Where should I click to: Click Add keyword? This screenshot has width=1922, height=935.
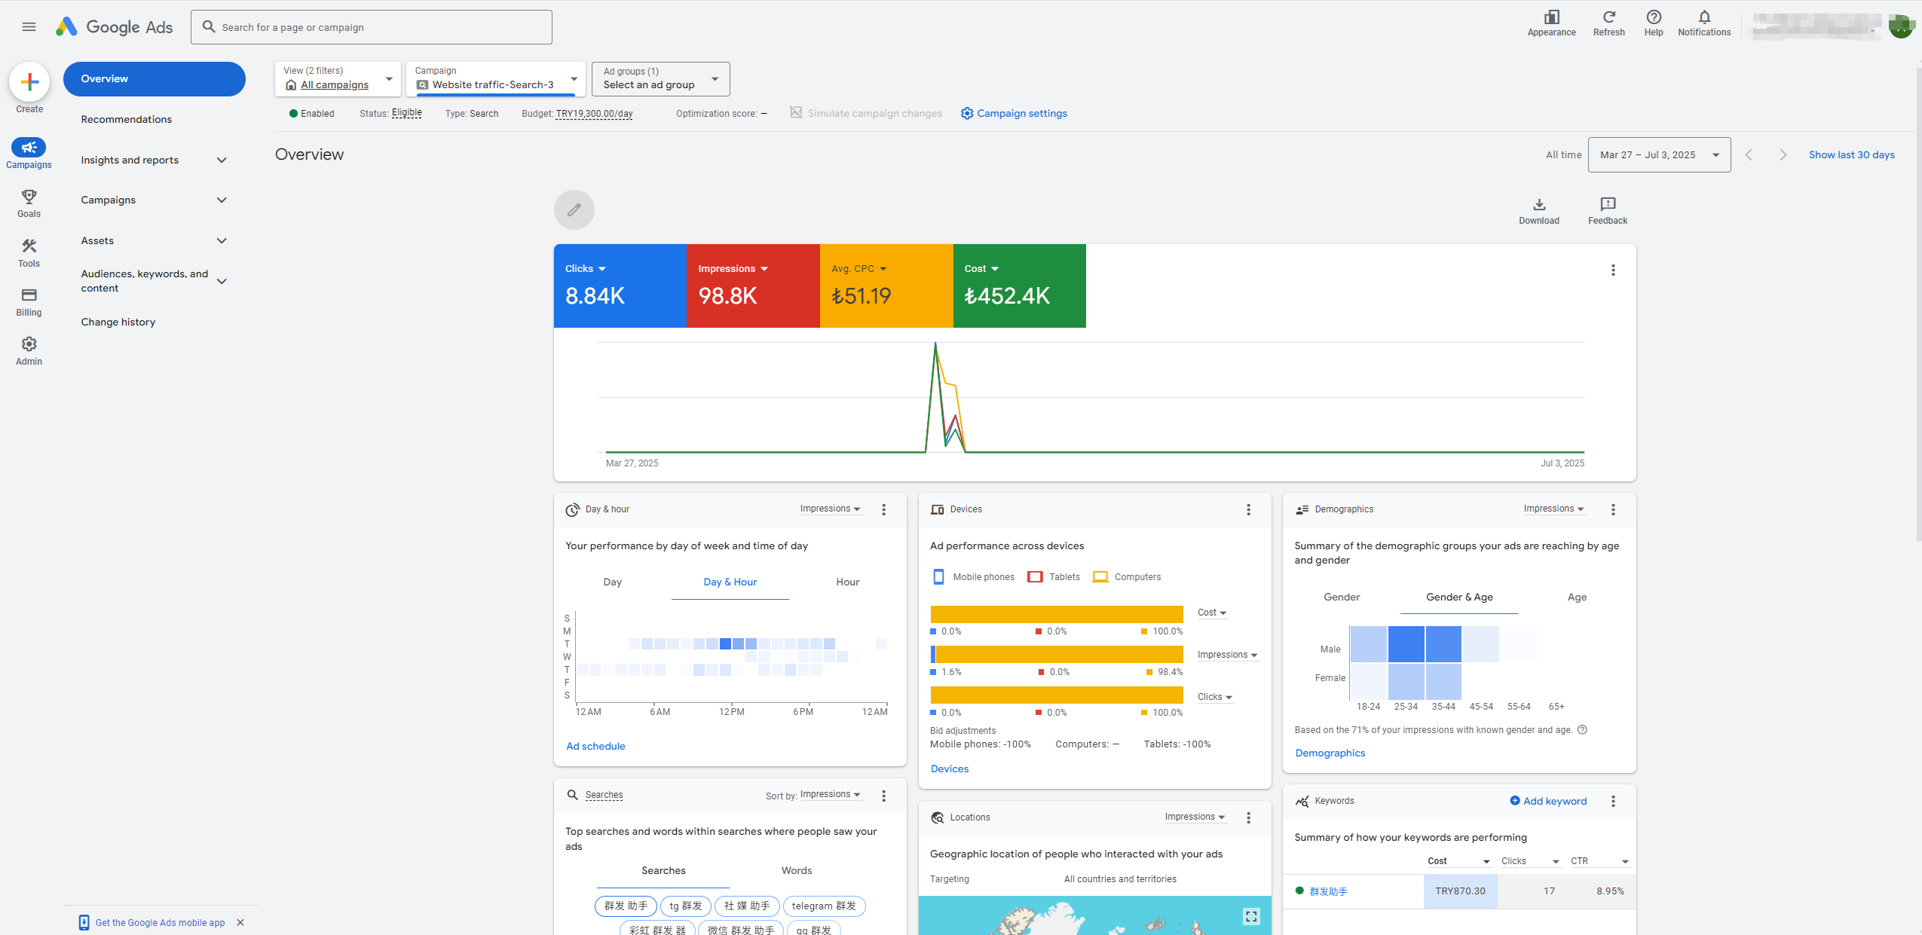pos(1548,801)
